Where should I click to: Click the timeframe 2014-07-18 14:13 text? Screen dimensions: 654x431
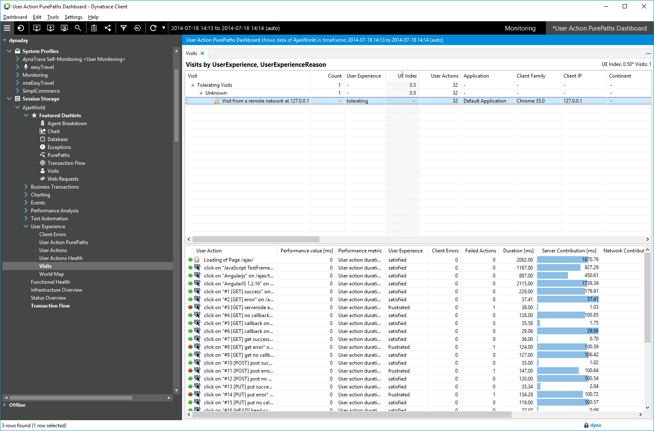pos(226,28)
